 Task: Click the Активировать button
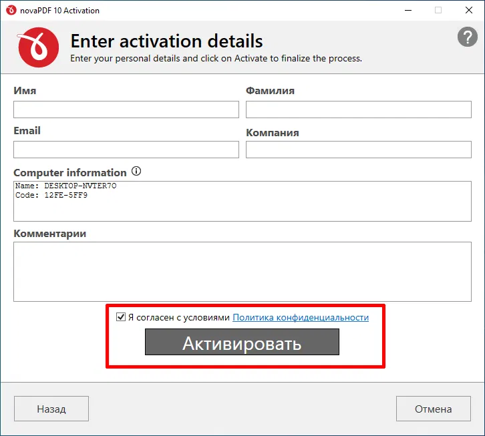[x=242, y=342]
